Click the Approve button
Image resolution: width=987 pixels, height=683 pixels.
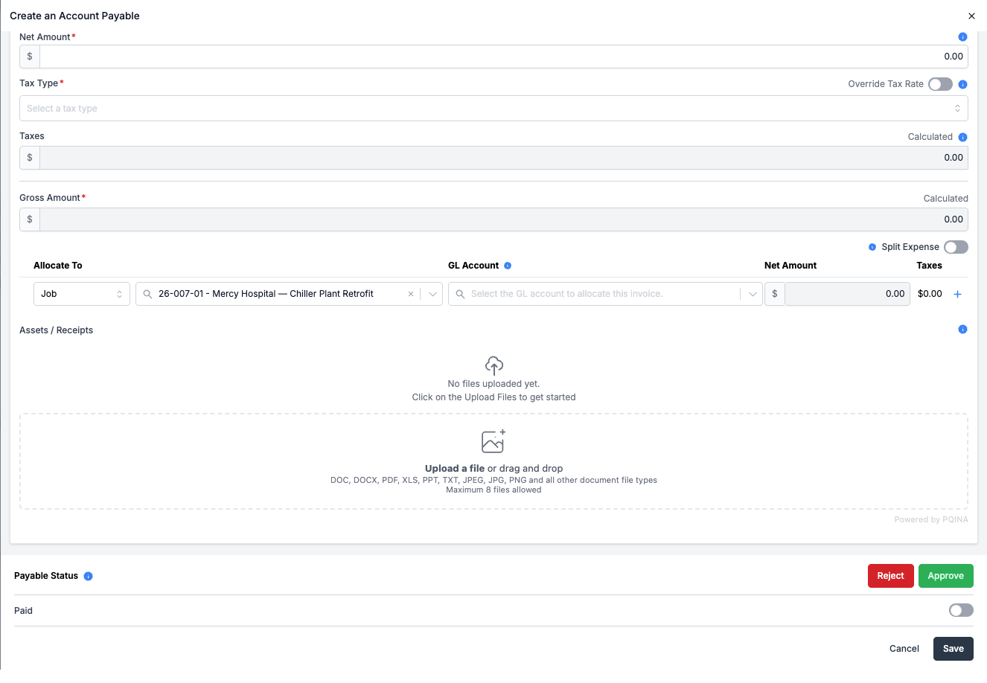[x=945, y=576]
